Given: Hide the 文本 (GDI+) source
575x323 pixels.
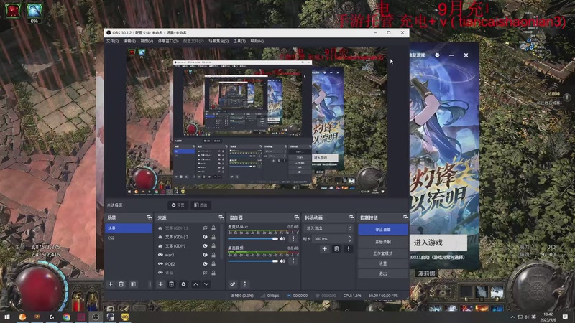Looking at the screenshot, I should [x=205, y=245].
